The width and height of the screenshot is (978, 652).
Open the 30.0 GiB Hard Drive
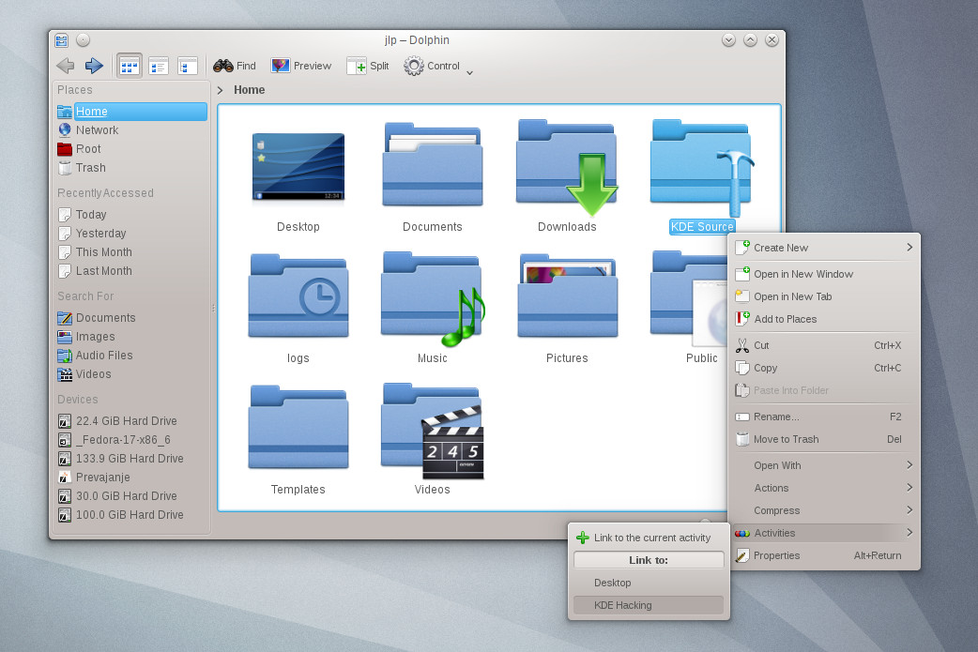point(131,496)
